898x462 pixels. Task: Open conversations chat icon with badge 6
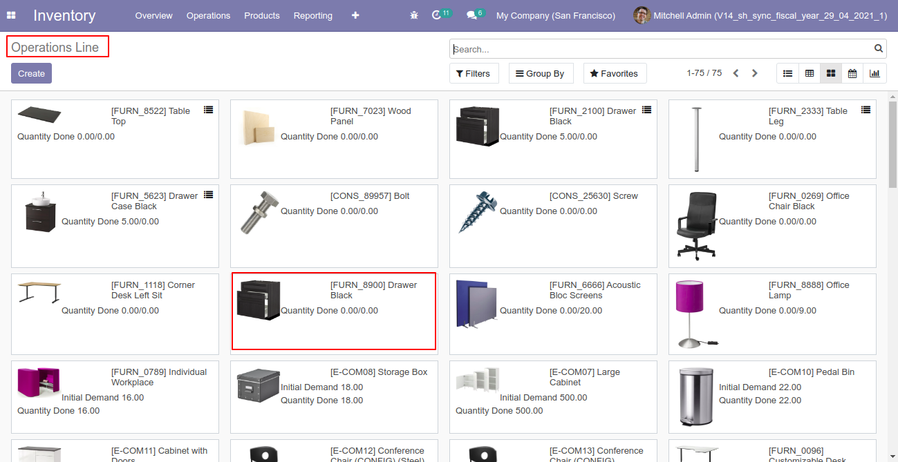475,15
